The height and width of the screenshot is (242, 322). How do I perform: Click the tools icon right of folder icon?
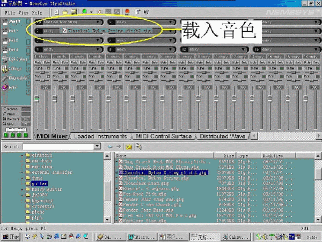click(139, 147)
